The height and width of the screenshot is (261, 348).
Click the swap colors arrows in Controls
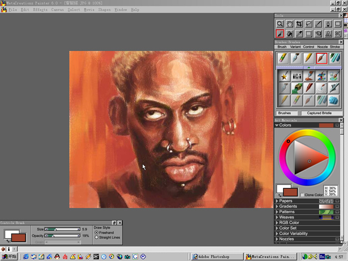[x=8, y=241]
